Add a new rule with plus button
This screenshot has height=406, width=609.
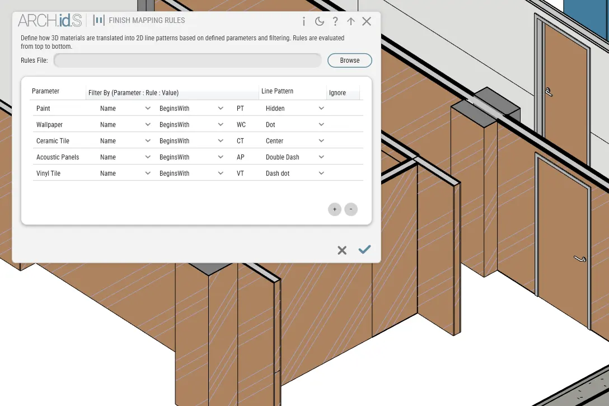tap(334, 209)
